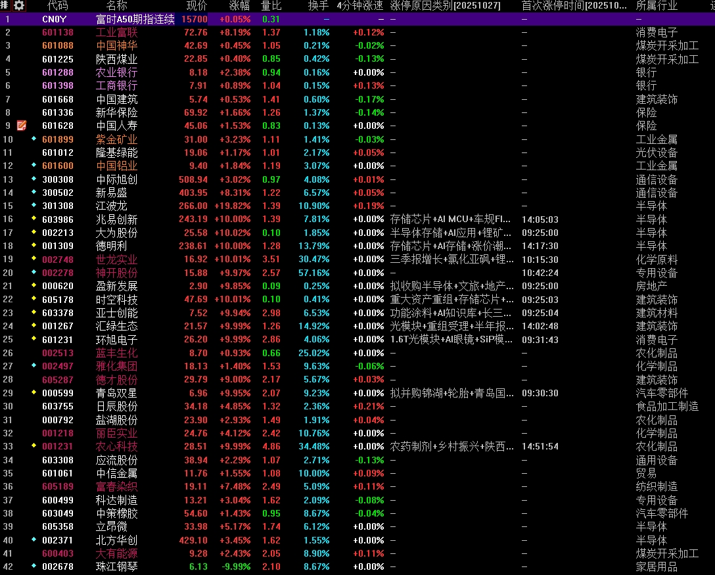Image resolution: width=715 pixels, height=575 pixels.
Task: Click reason text 半导体存储+AI应用+锂矿...
Action: (x=451, y=233)
